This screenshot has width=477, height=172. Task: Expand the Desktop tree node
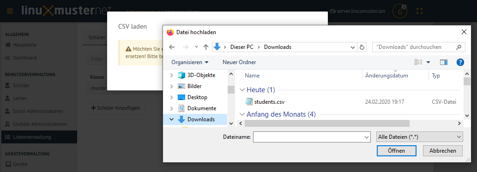(x=172, y=97)
